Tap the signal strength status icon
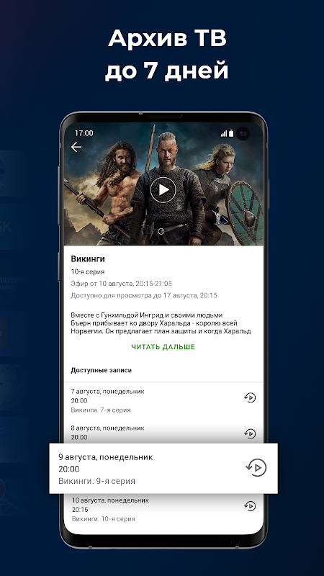The width and height of the screenshot is (324, 576). (x=224, y=133)
